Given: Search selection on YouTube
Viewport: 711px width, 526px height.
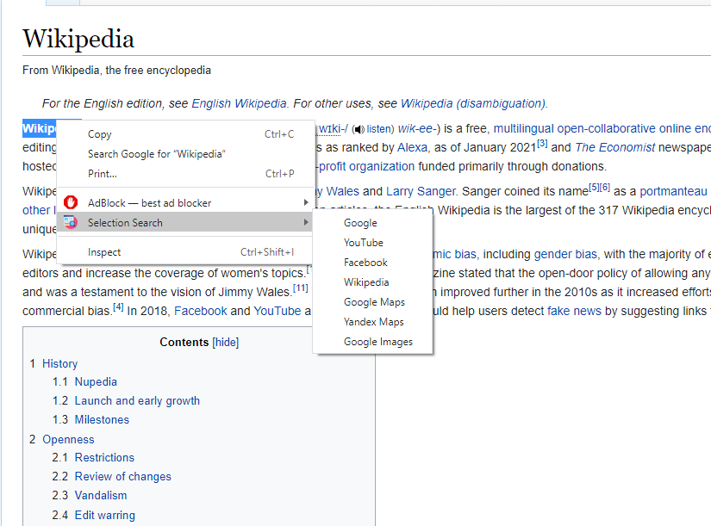Looking at the screenshot, I should [364, 242].
